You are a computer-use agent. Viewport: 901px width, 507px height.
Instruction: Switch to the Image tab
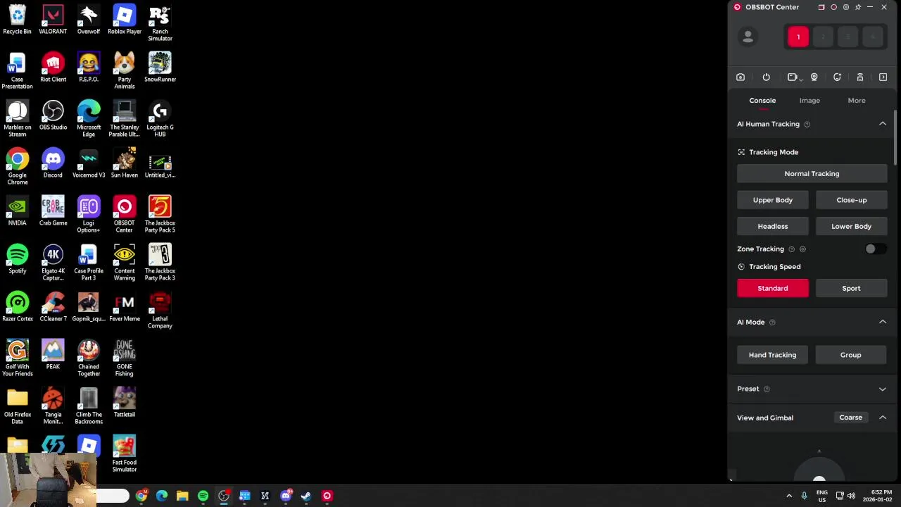(x=809, y=101)
